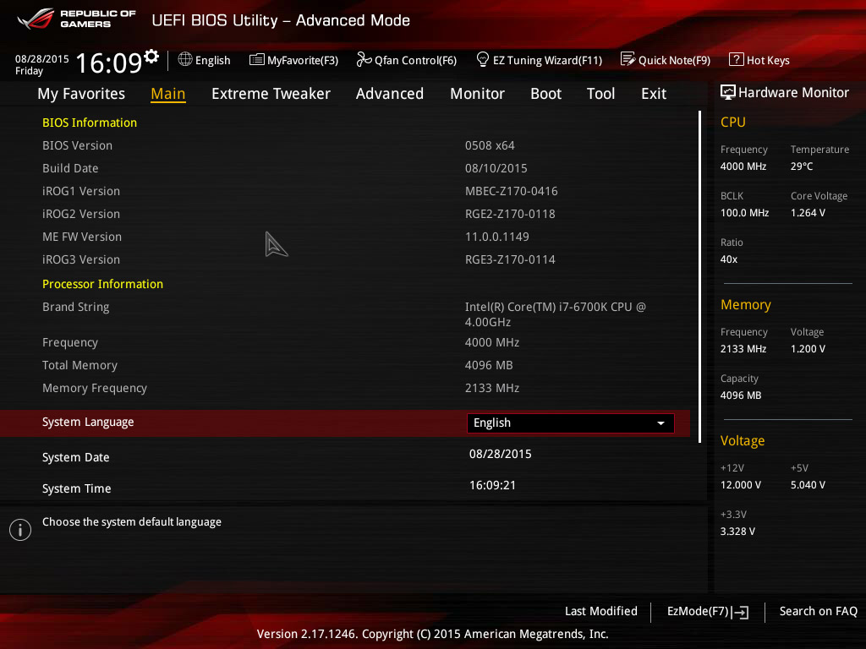866x649 pixels.
Task: Select the System Date field value
Action: [x=501, y=454]
